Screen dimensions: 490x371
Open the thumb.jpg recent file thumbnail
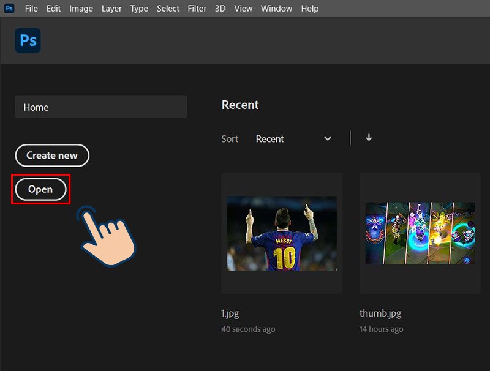tap(420, 233)
